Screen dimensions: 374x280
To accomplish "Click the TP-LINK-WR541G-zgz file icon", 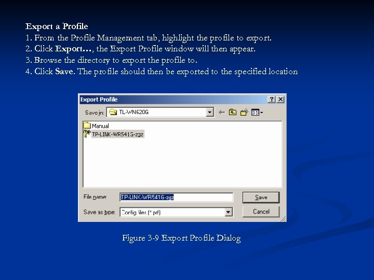I will (87, 134).
